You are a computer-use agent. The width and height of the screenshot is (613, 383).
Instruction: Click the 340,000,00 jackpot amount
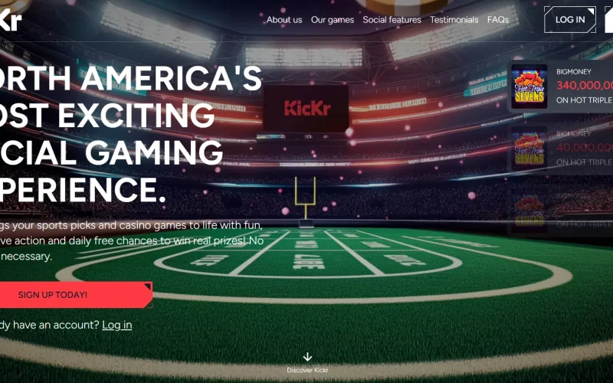[585, 85]
